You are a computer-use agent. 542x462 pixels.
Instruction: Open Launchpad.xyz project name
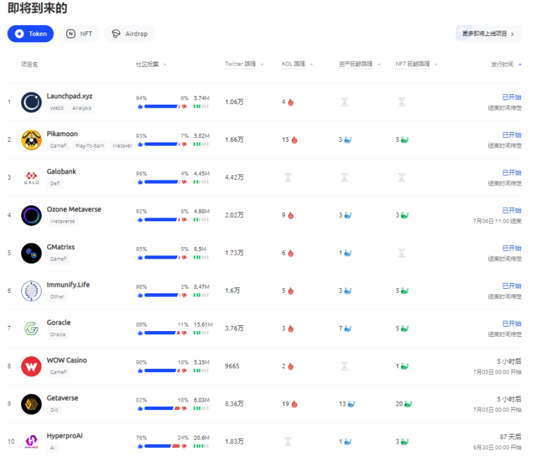pyautogui.click(x=69, y=96)
